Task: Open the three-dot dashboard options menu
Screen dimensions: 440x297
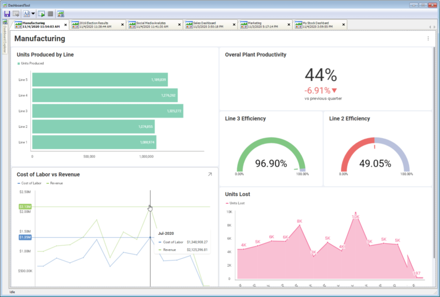Action: (x=428, y=39)
